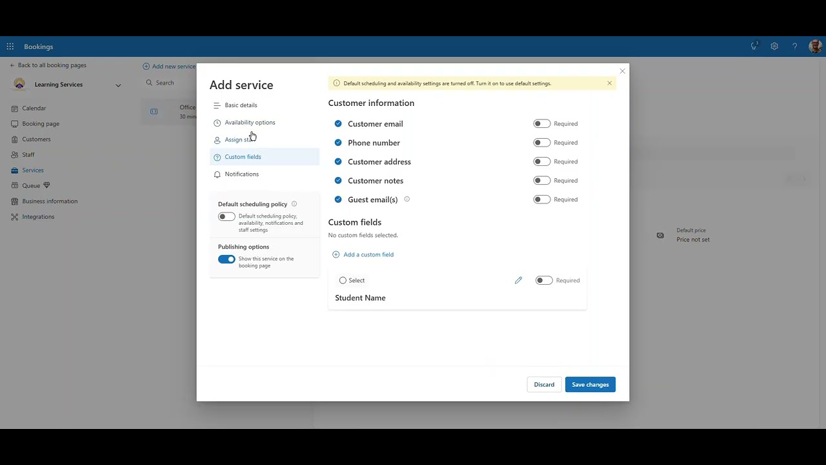Toggle Required for Phone number
The image size is (826, 465).
tap(541, 143)
